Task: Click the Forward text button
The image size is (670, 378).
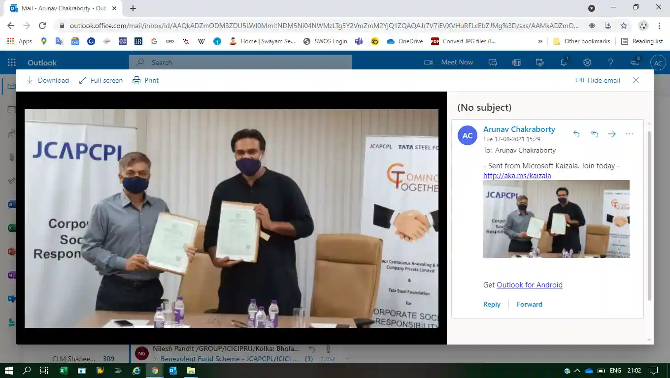Action: tap(529, 304)
